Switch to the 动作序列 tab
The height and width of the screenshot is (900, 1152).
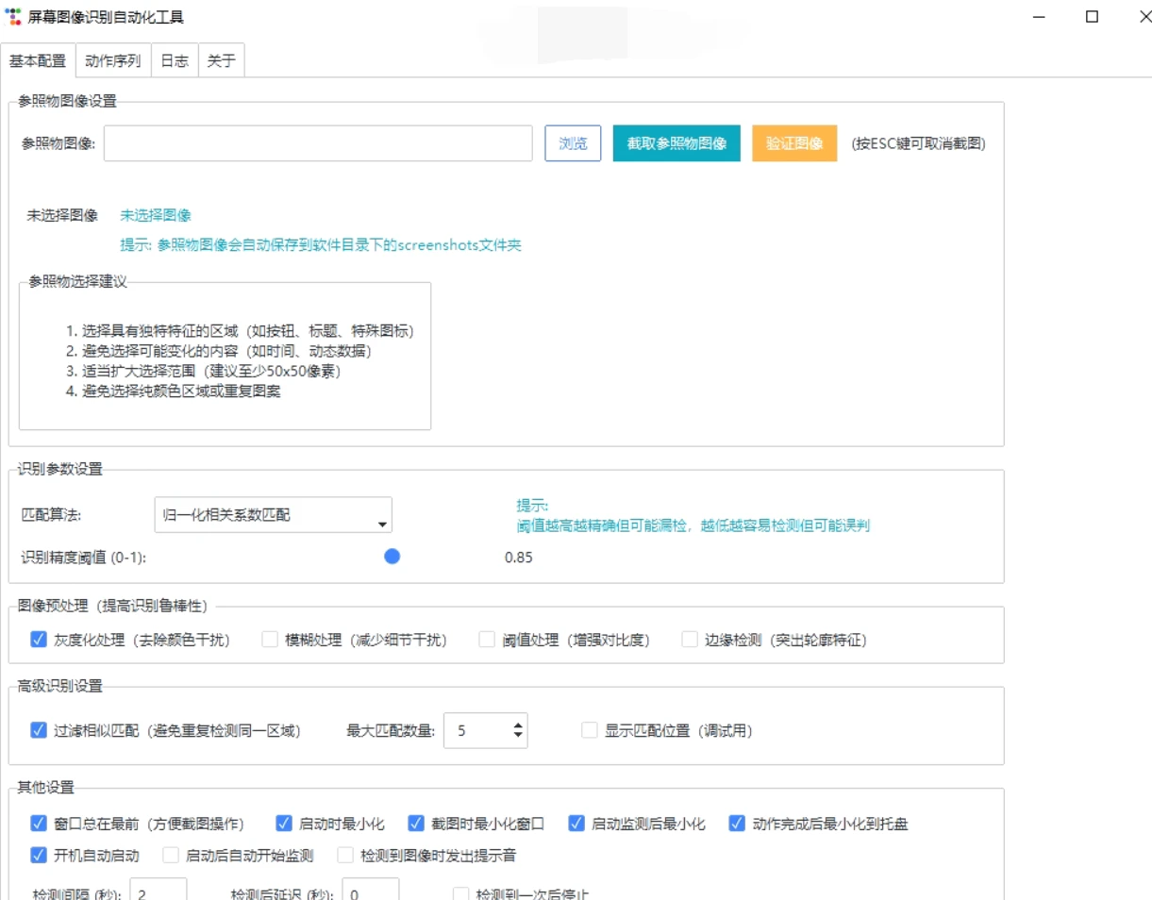[112, 61]
